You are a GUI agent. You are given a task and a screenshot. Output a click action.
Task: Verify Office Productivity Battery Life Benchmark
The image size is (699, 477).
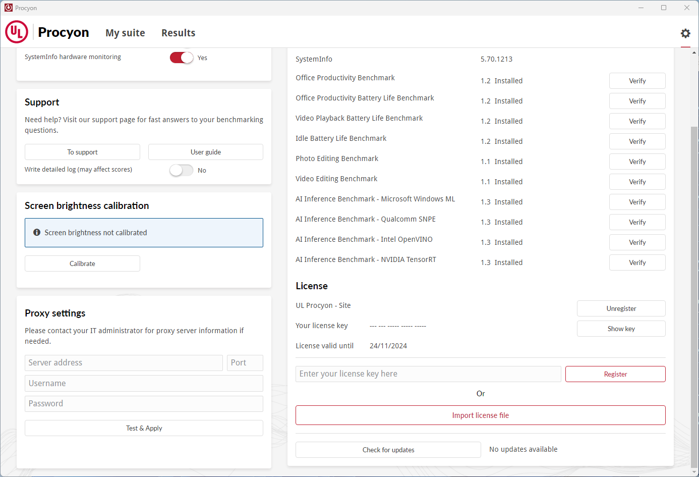(637, 101)
